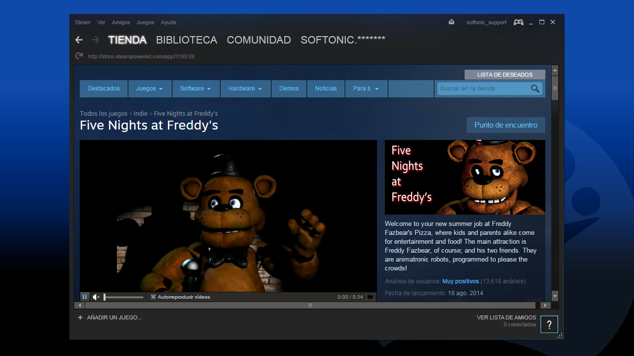Image resolution: width=634 pixels, height=356 pixels.
Task: Go back with the left arrow
Action: point(79,40)
